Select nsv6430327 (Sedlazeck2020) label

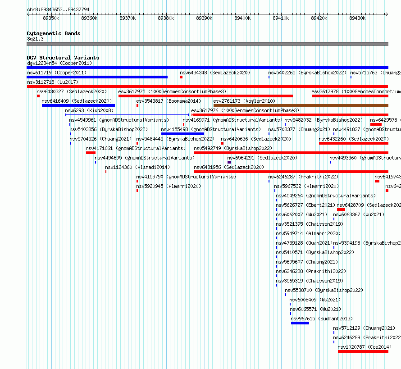[72, 91]
